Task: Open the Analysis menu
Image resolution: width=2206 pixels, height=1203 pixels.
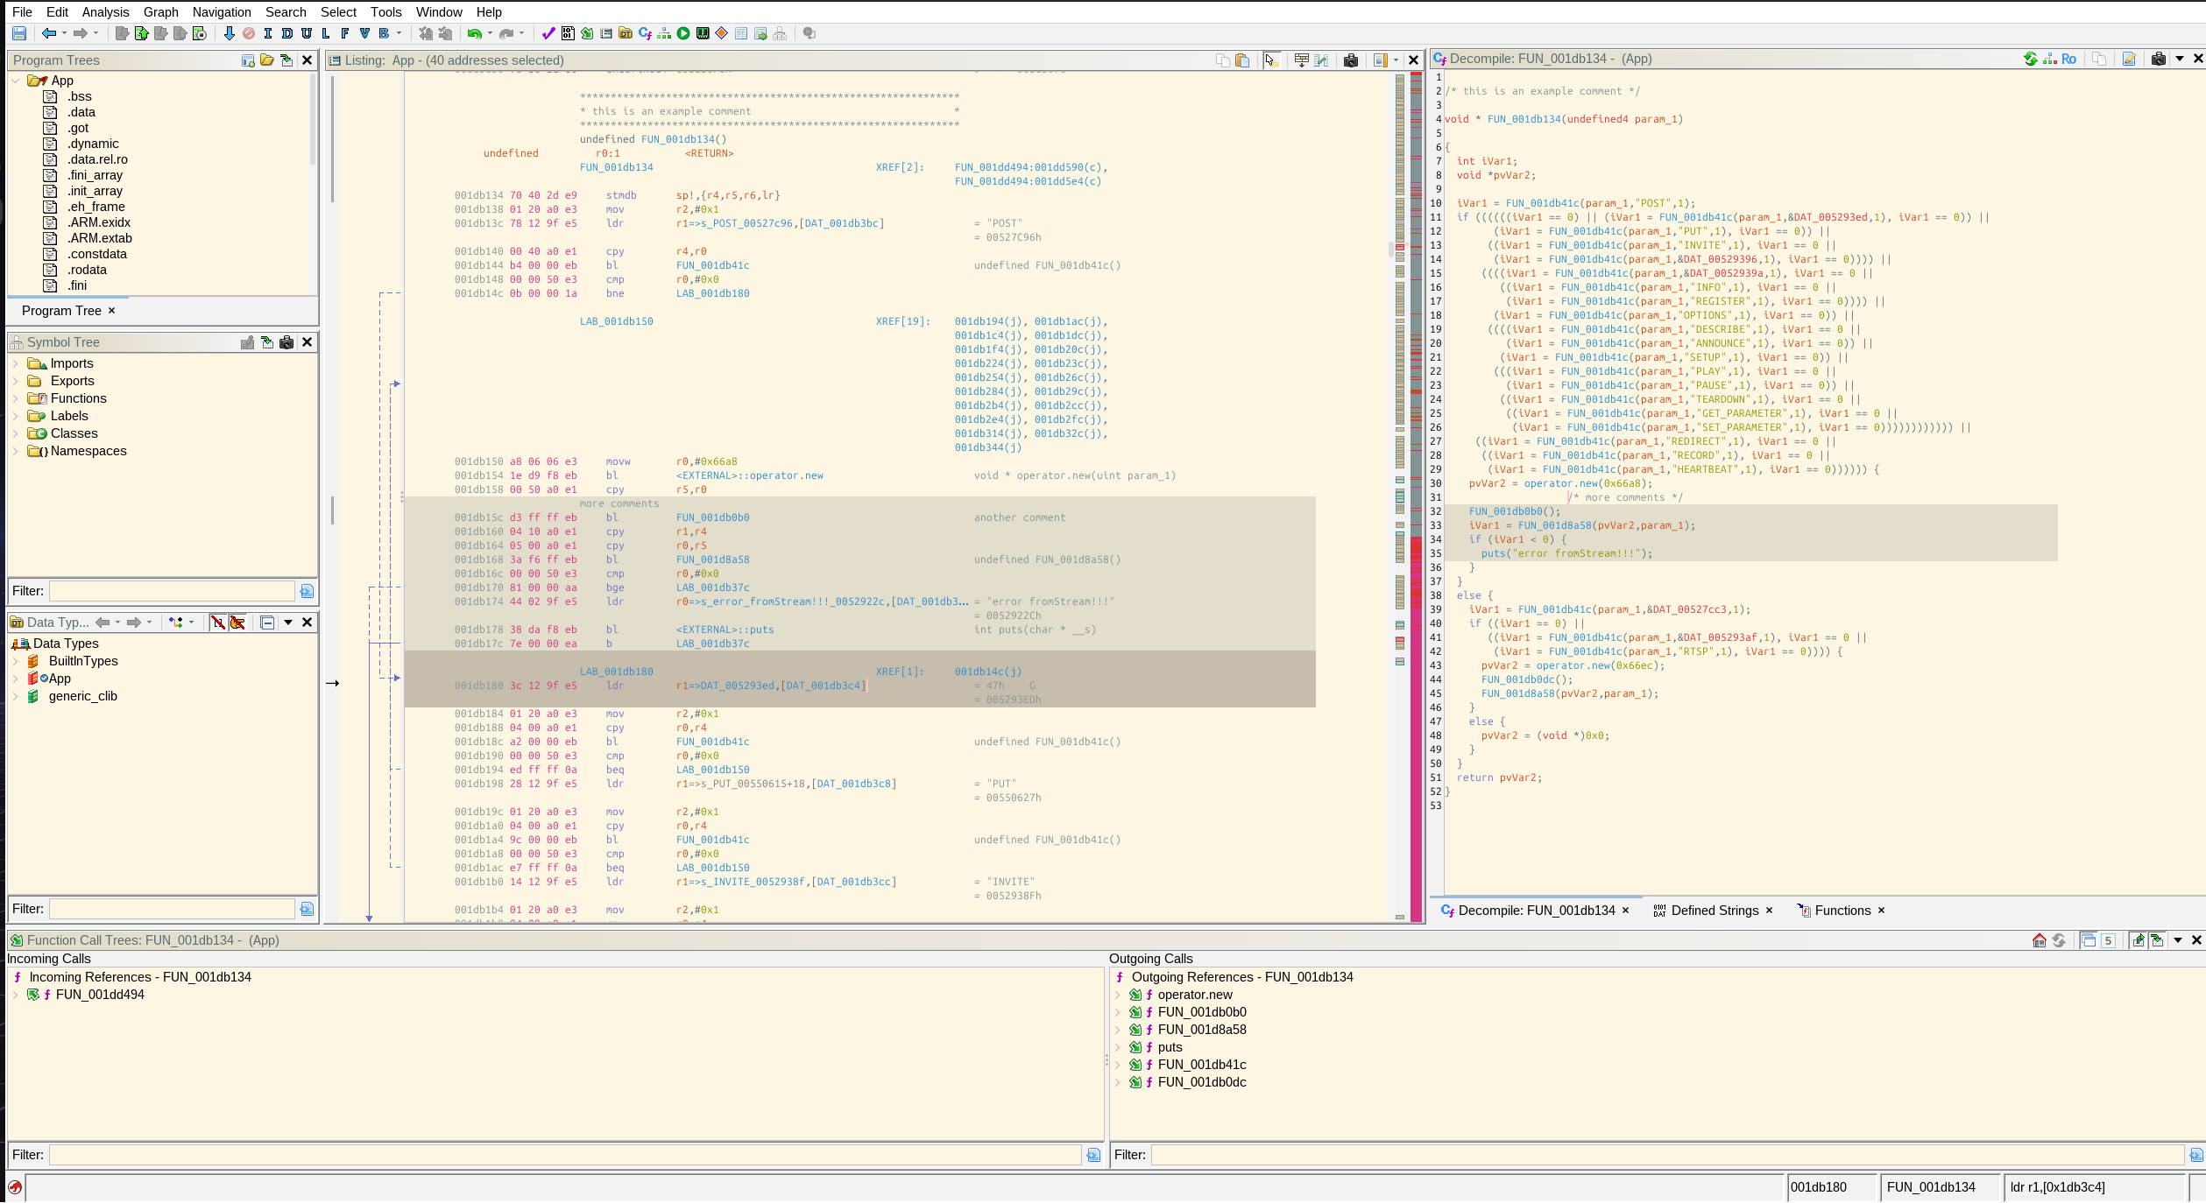Action: [x=105, y=11]
